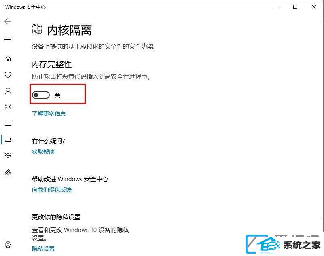Screen dimensions: 324x256
Task: Maximize the Windows 安全中心 window
Action: coord(295,7)
